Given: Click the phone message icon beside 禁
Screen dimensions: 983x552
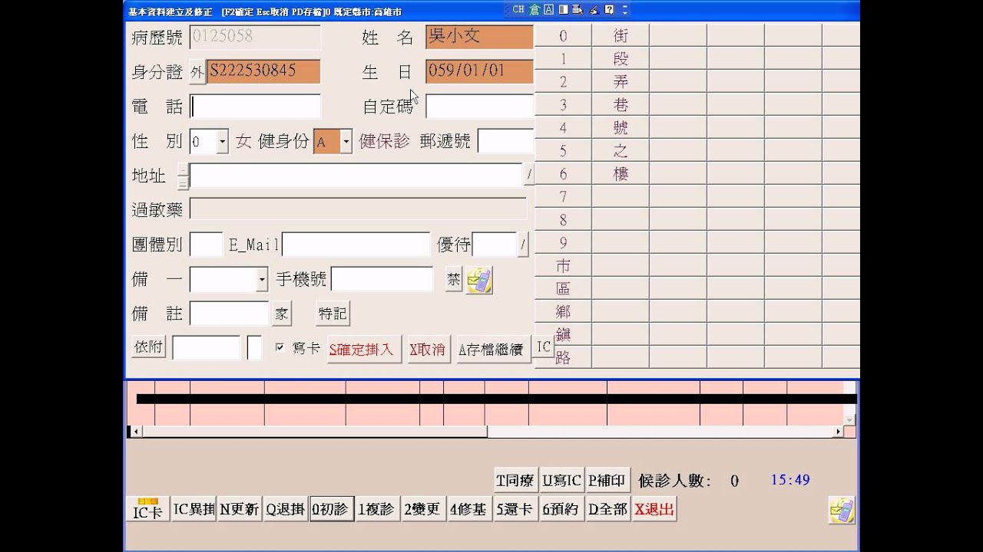Looking at the screenshot, I should click(x=479, y=280).
